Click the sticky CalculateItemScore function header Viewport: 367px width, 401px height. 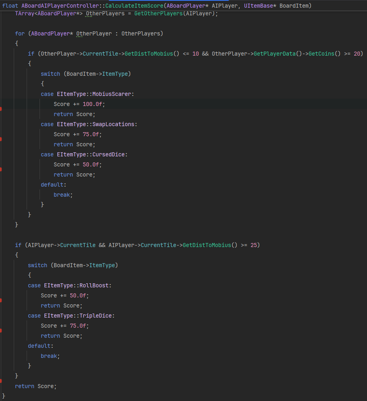[x=156, y=6]
